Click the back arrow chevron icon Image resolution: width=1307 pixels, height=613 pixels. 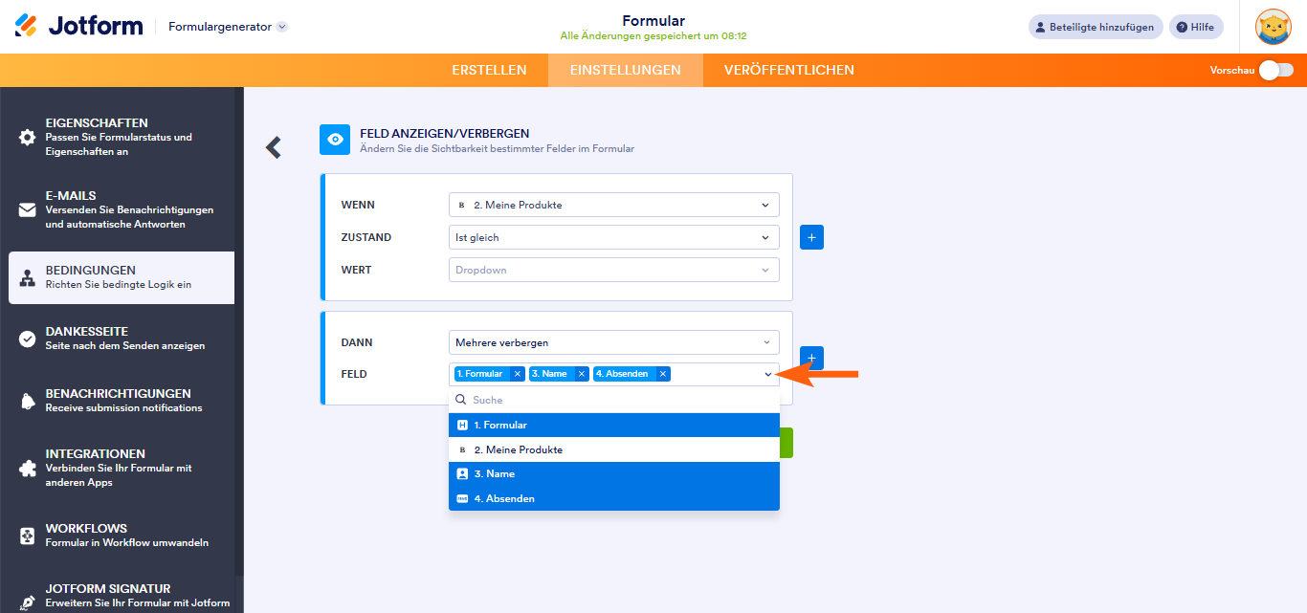tap(274, 146)
